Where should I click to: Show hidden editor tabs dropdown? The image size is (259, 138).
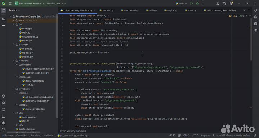(x=245, y=10)
